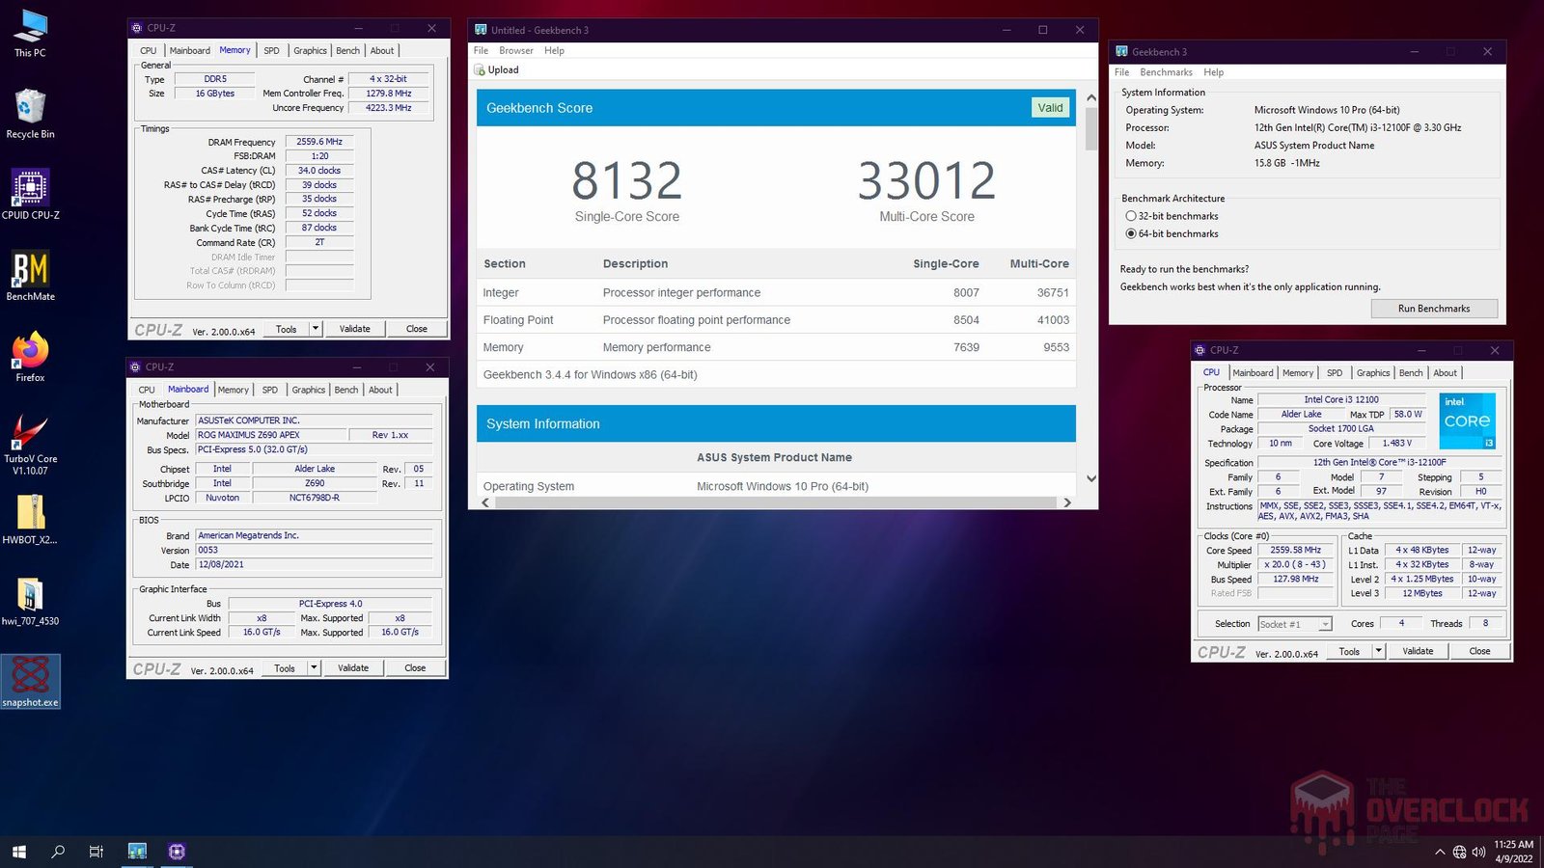Select the 32-bit benchmarks radio button

point(1131,216)
